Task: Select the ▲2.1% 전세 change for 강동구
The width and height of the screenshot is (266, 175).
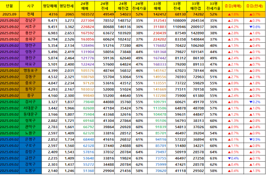Action: 255,77
